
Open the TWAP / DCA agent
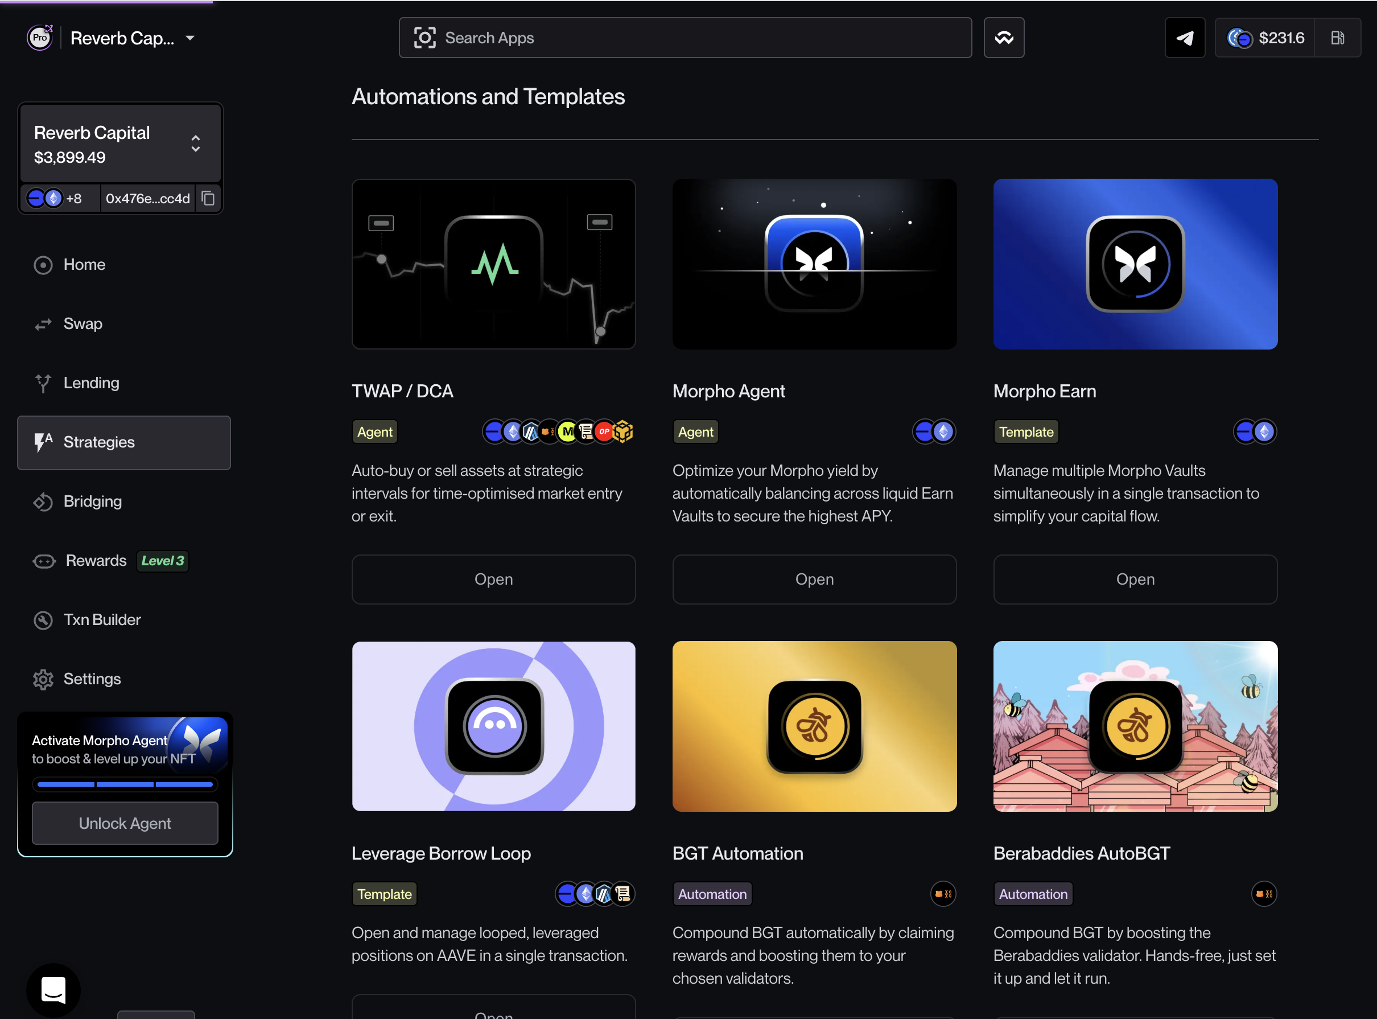click(493, 579)
